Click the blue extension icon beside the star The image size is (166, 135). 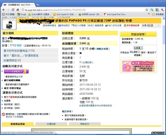click(x=152, y=10)
